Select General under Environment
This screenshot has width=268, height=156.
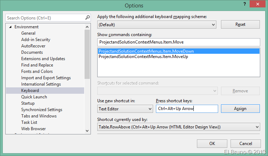28,33
